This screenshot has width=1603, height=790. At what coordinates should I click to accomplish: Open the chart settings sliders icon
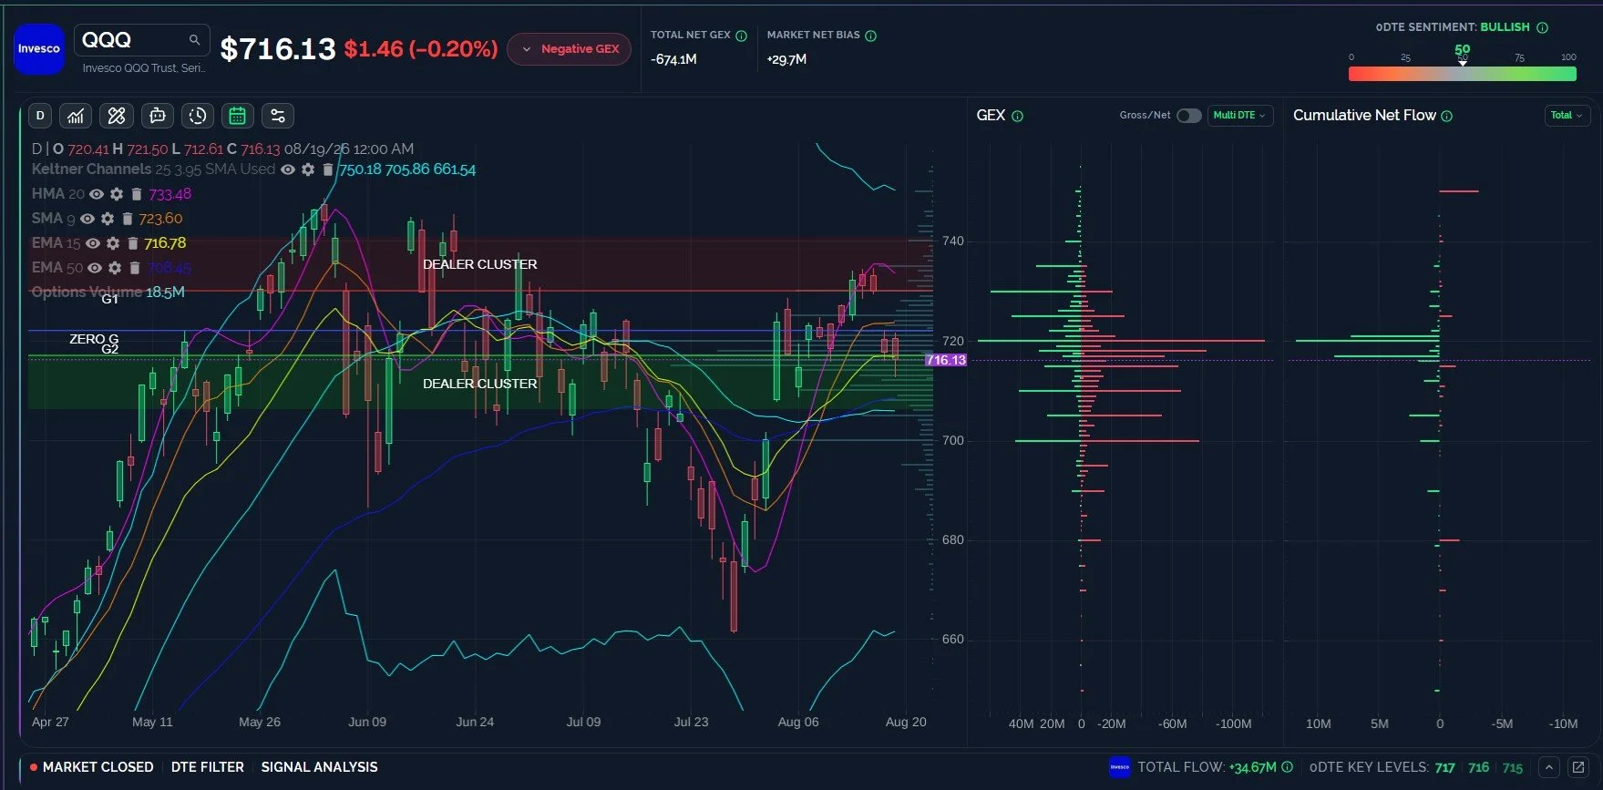pyautogui.click(x=278, y=116)
